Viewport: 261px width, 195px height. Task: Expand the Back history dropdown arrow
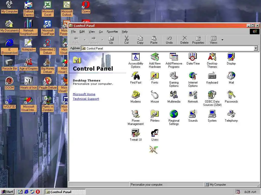pyautogui.click(x=85, y=40)
